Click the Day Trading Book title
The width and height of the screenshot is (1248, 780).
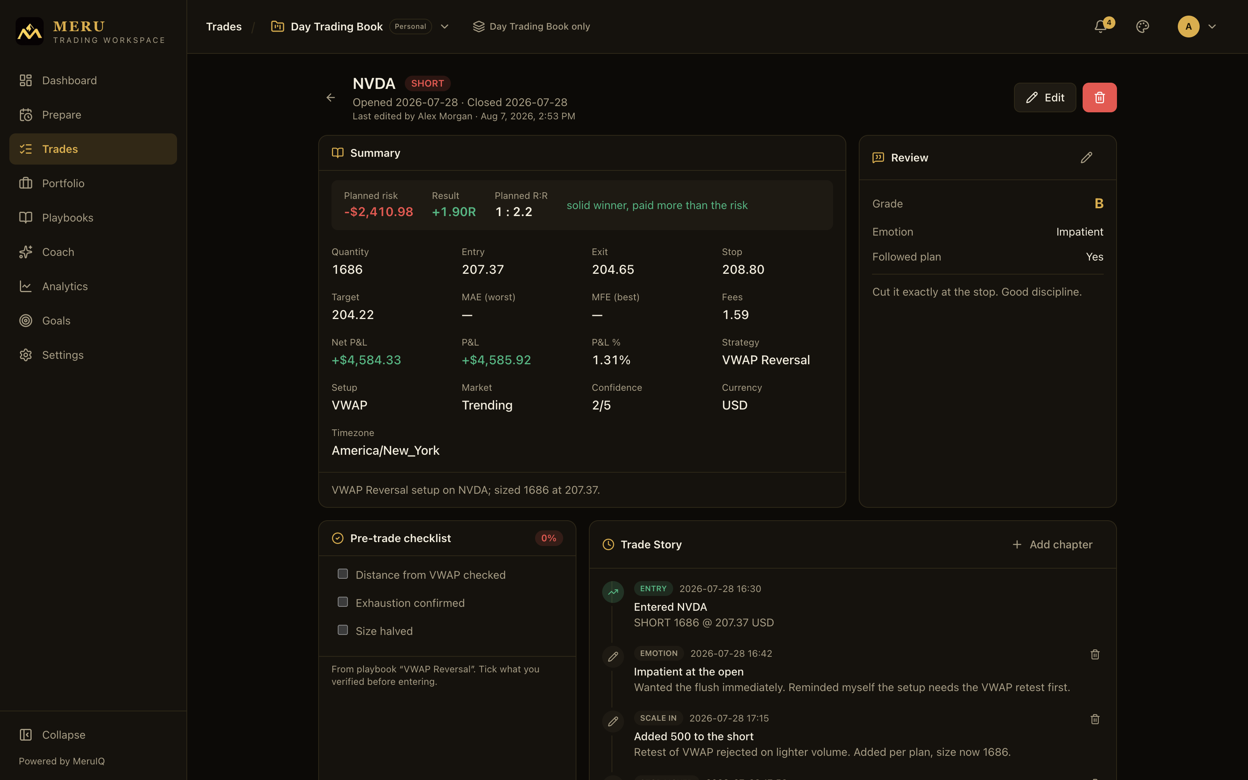point(337,26)
